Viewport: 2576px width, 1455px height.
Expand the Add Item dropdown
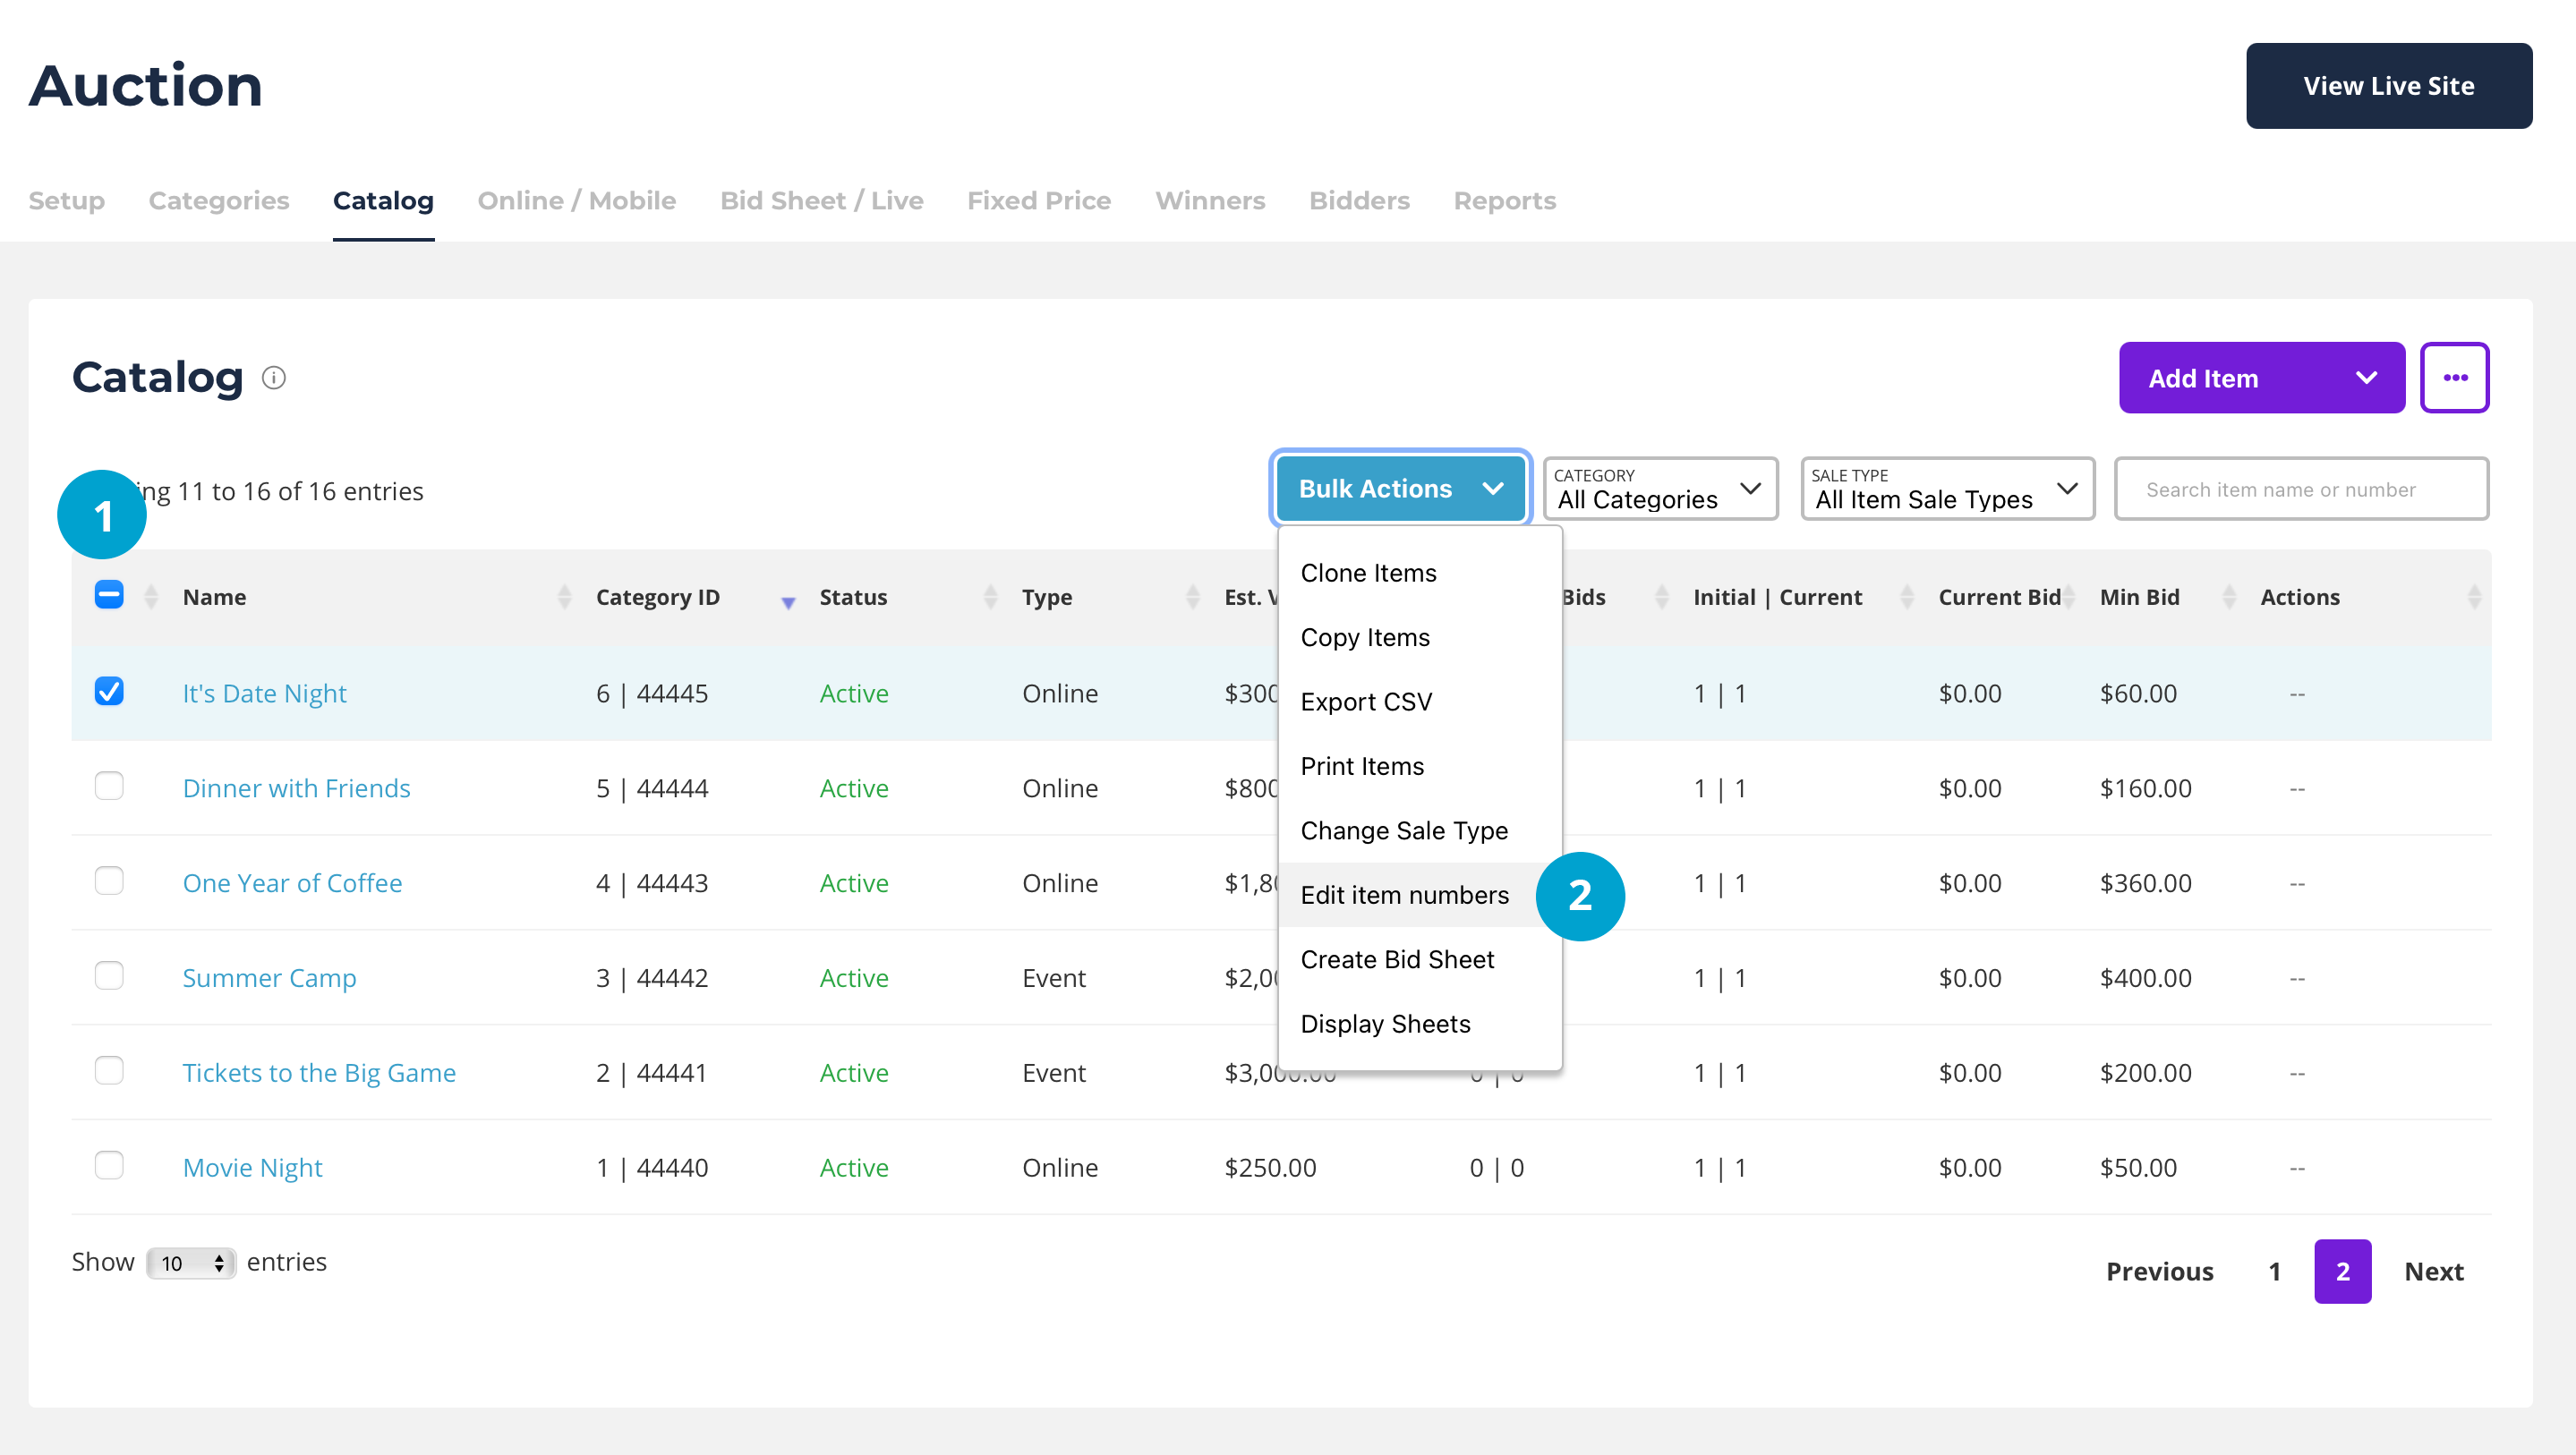click(x=2366, y=378)
